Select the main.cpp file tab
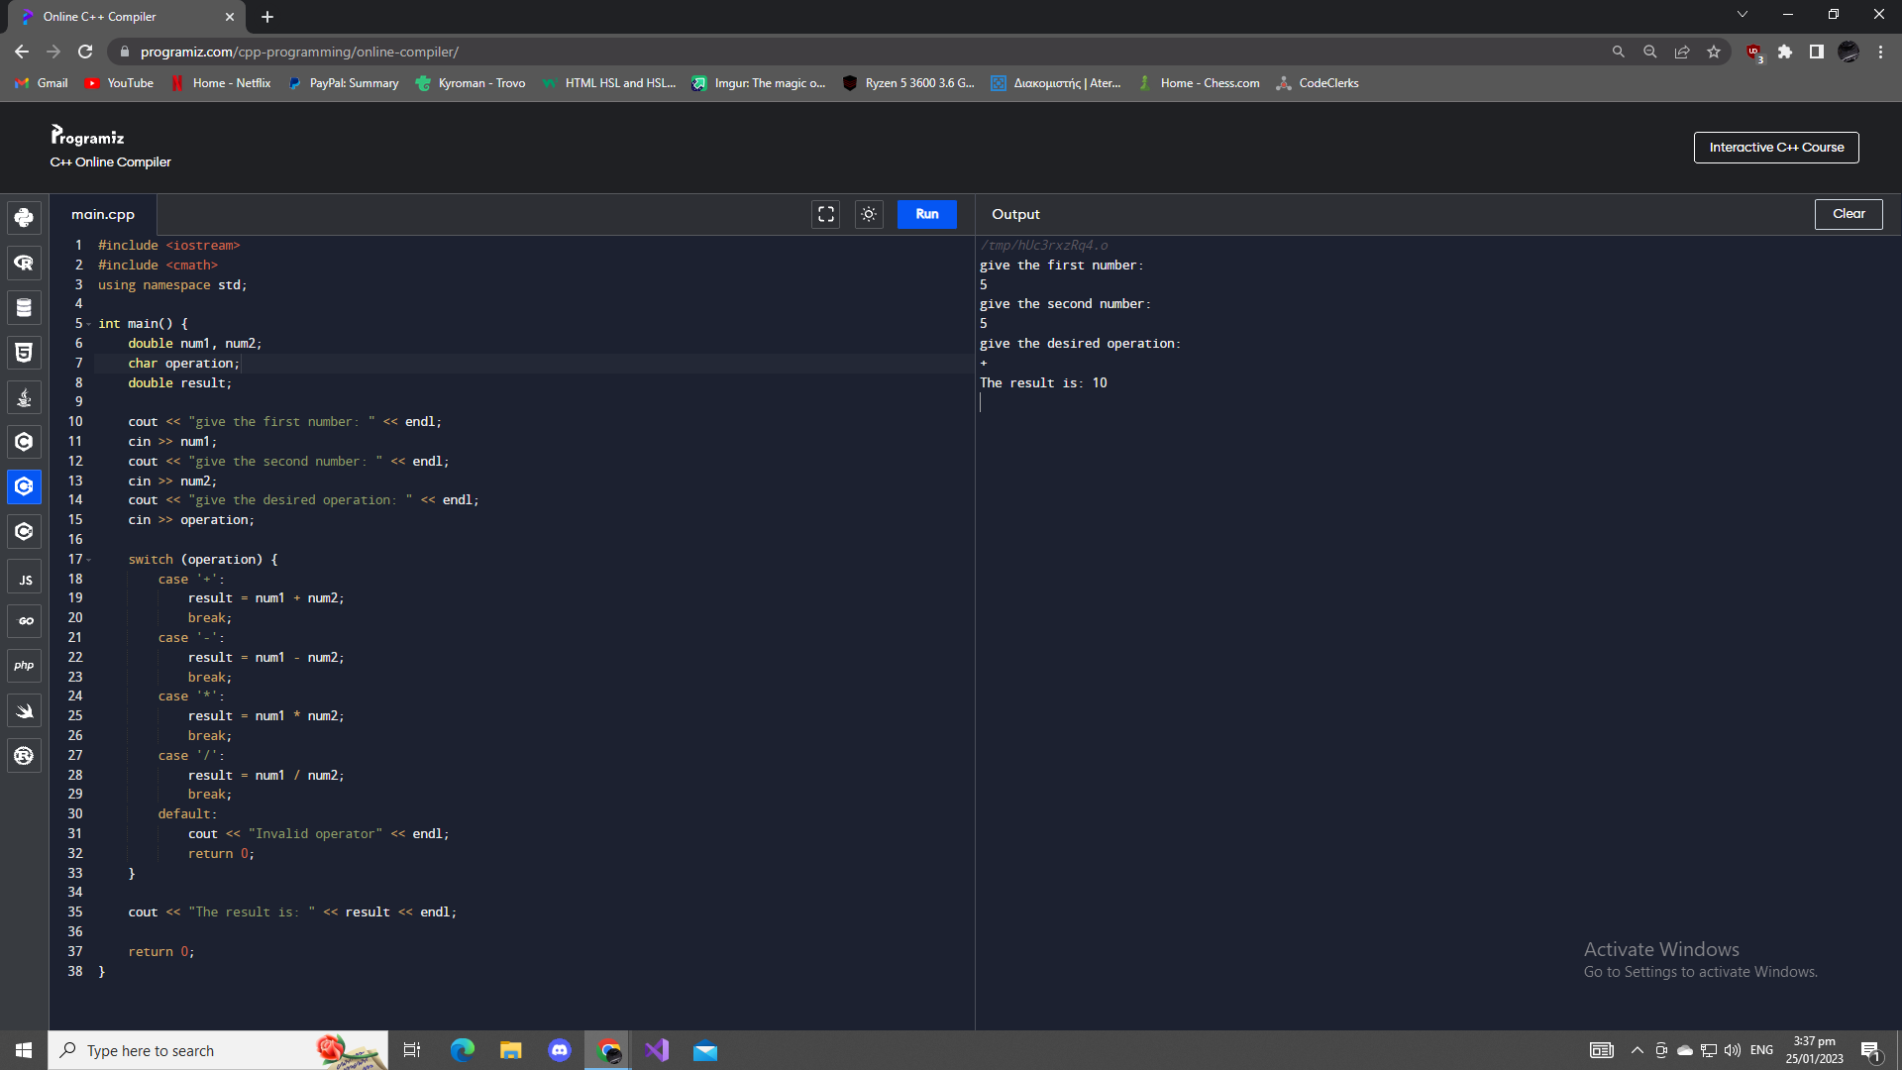Screen dimensions: 1902x1070 [103, 214]
